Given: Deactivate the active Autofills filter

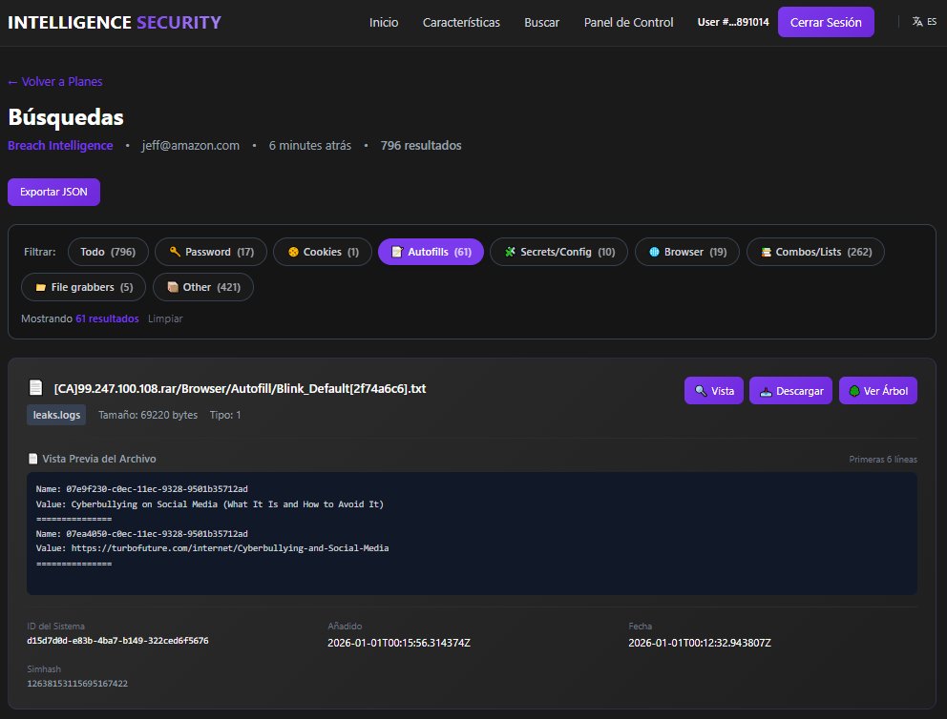Looking at the screenshot, I should point(431,252).
